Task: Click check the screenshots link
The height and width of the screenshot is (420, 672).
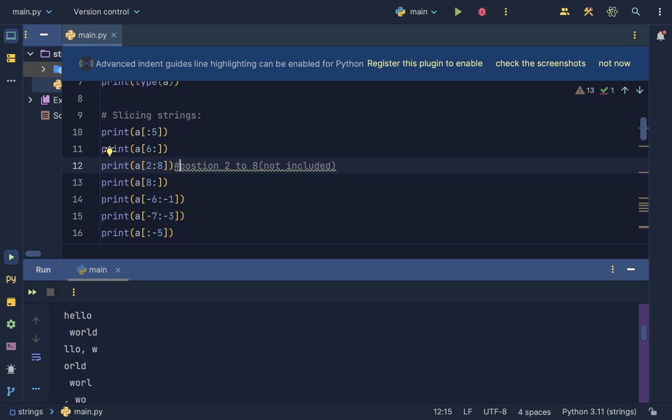Action: click(x=540, y=63)
